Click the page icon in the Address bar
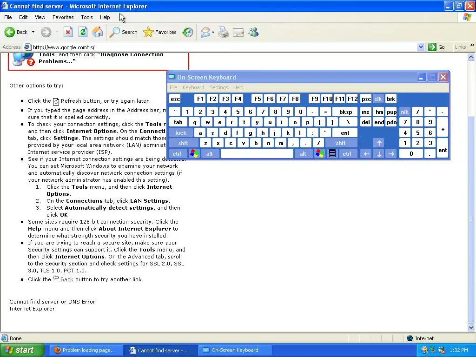 click(27, 47)
